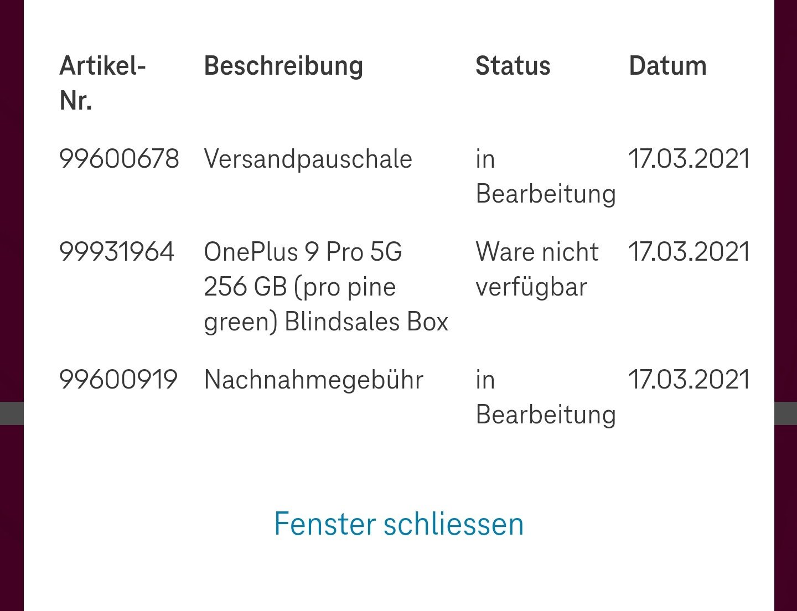The height and width of the screenshot is (611, 797).
Task: Click the OnePlus 9 Pro 5G description
Action: (325, 287)
